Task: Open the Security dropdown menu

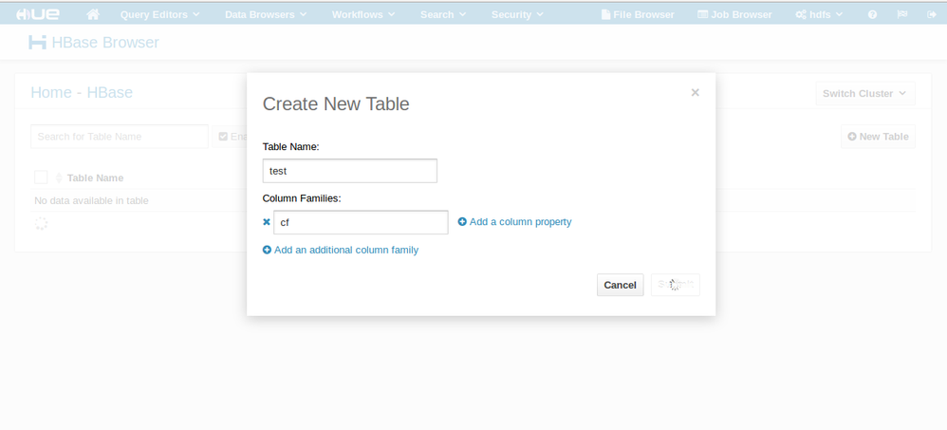Action: point(517,14)
